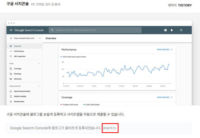This screenshot has height=138, width=200.
Task: Click the 12/10/19 date axis label
Action: coord(66,86)
